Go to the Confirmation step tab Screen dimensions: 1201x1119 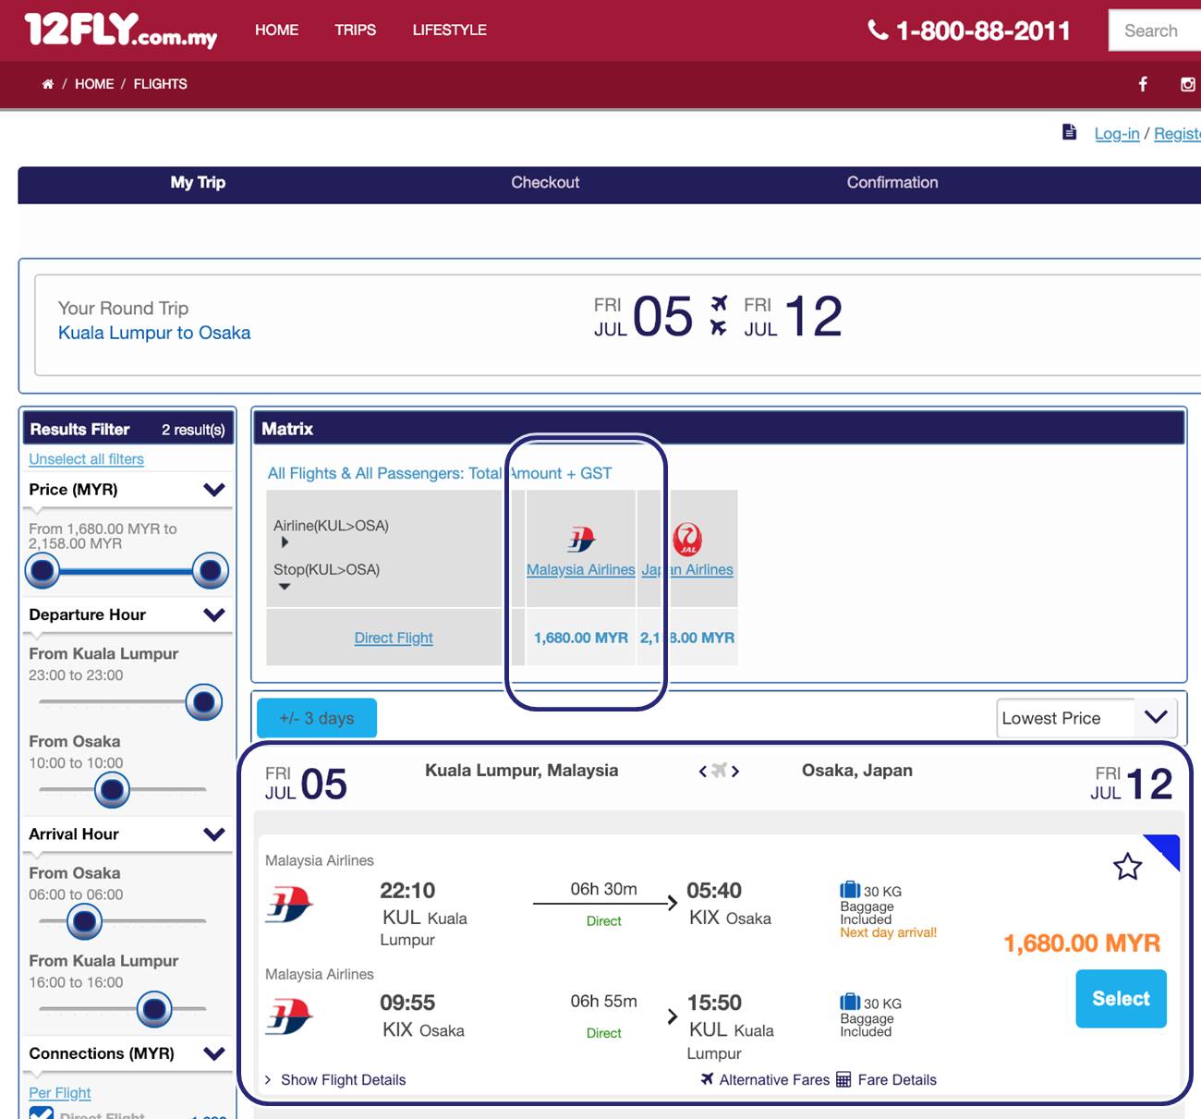[x=892, y=183]
